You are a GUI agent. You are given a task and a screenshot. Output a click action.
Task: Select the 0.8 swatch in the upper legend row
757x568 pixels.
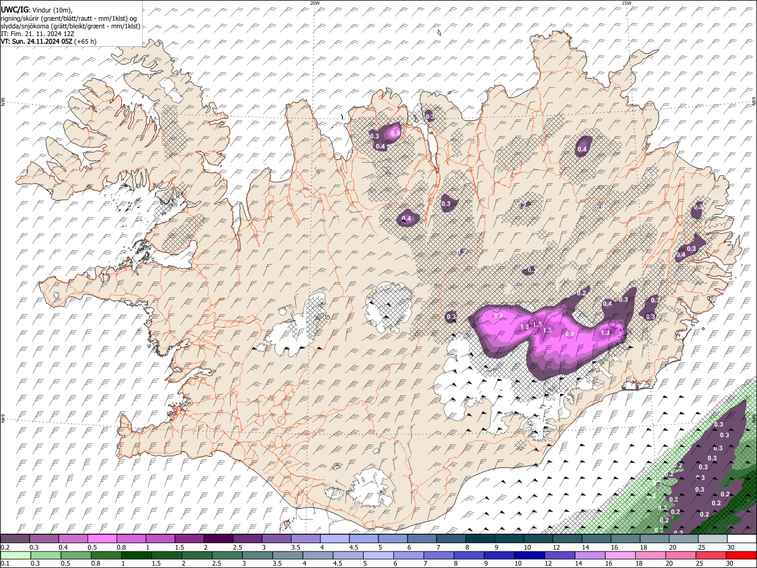[131, 539]
